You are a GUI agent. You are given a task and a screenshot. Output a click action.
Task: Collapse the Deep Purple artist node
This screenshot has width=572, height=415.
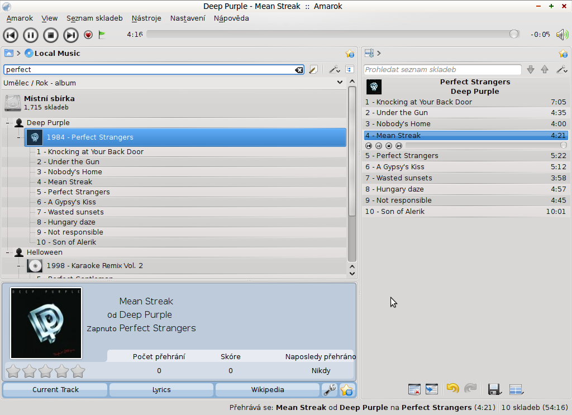click(8, 123)
